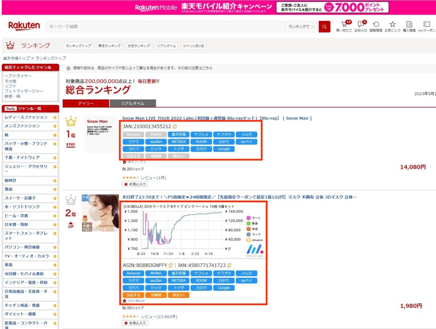Click Google button under ASIN B0BBDGNFFY
Viewport: 436px width, 329px height.
tap(224, 288)
